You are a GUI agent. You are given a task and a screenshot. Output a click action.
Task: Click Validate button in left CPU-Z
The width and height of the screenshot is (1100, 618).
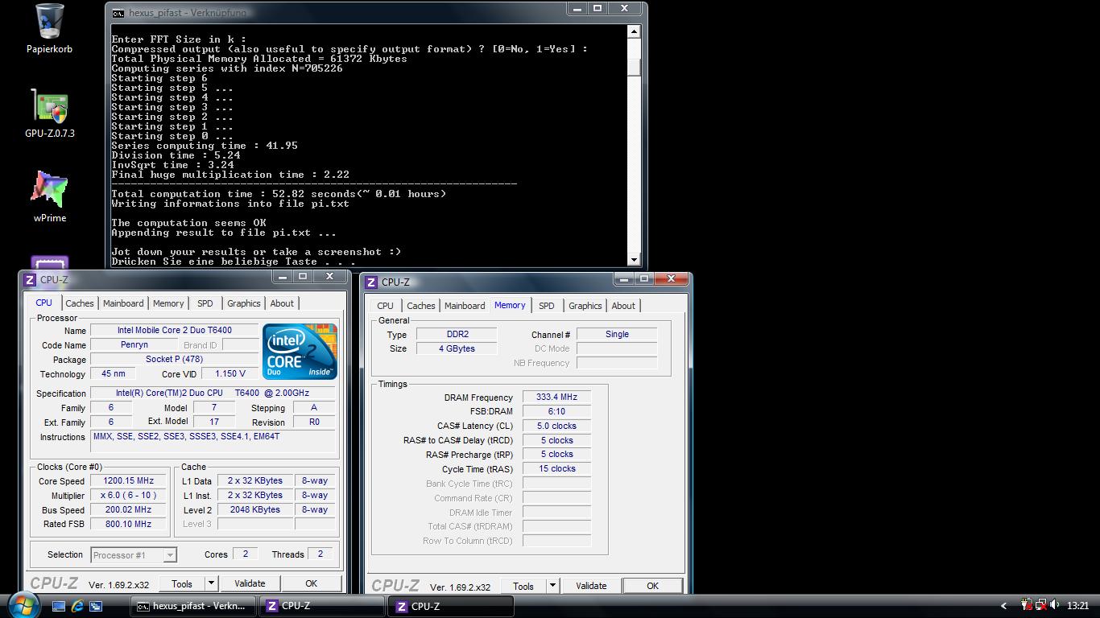pyautogui.click(x=250, y=583)
